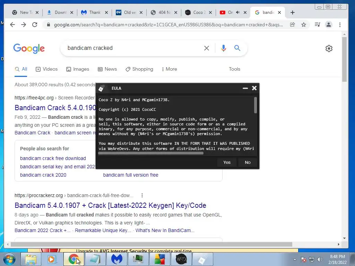The height and width of the screenshot is (266, 355).
Task: Open the Remarkable Unique Key... sitelink
Action: (x=103, y=230)
